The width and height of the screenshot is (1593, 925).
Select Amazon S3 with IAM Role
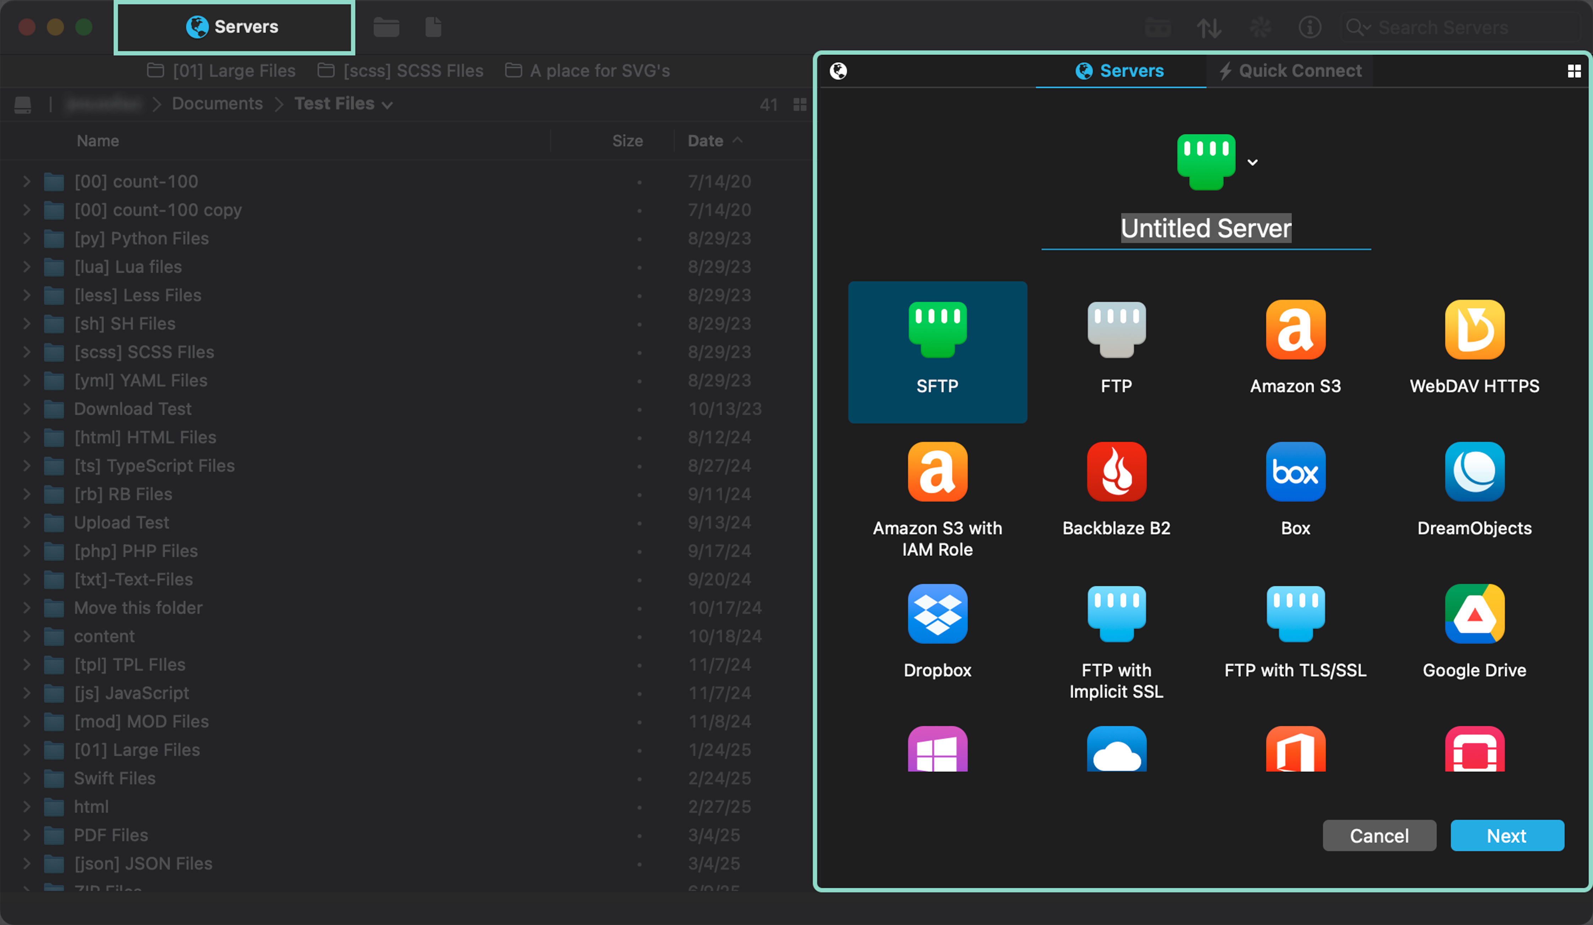(938, 472)
